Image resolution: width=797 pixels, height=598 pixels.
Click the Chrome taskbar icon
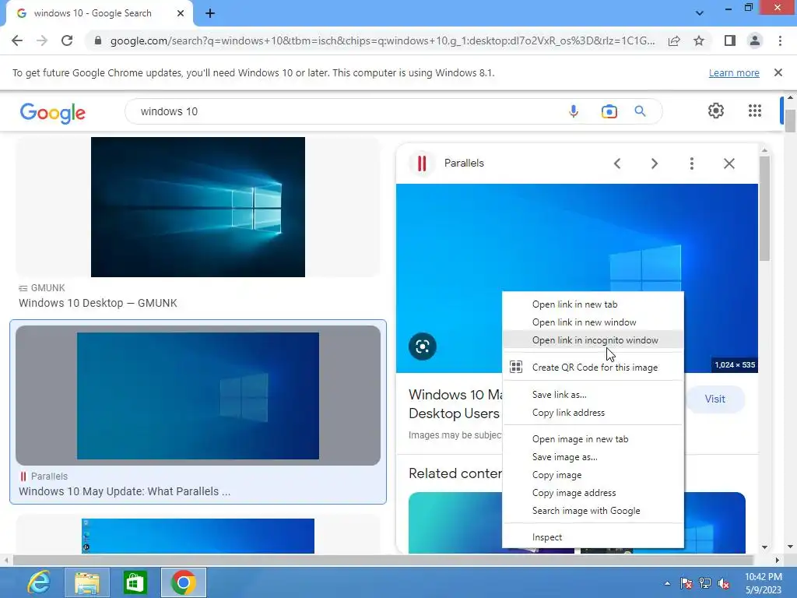click(x=184, y=582)
